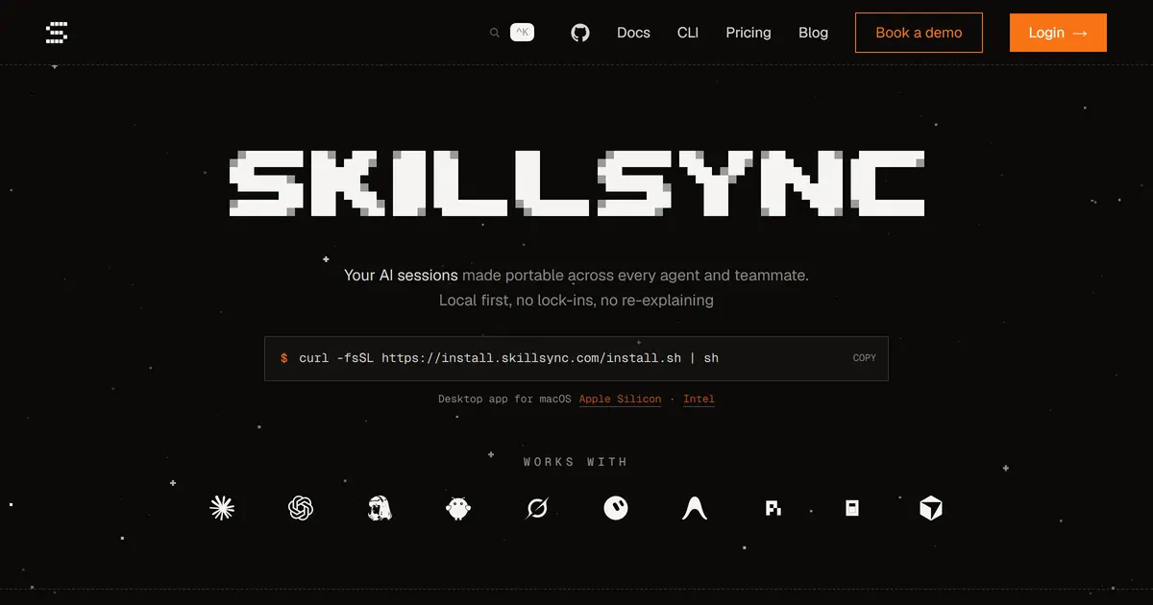The image size is (1153, 605).
Task: Click the ^K keyboard shortcut badge
Action: pyautogui.click(x=522, y=32)
